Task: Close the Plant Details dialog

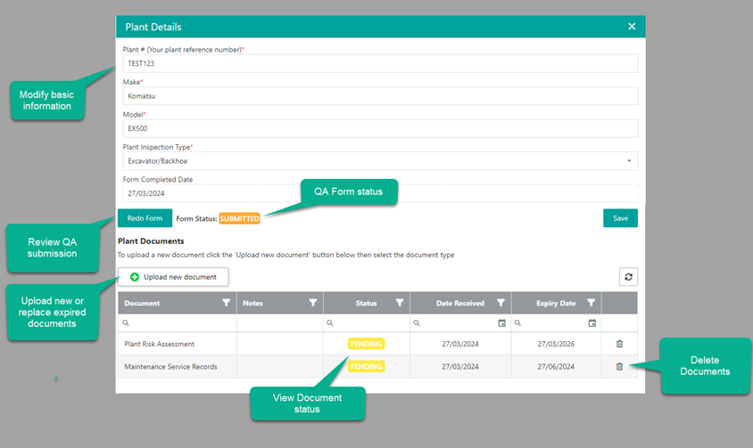Action: click(632, 27)
